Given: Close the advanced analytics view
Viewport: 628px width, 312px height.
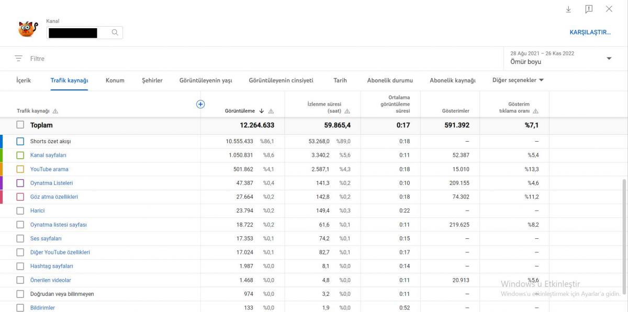Looking at the screenshot, I should [x=609, y=9].
